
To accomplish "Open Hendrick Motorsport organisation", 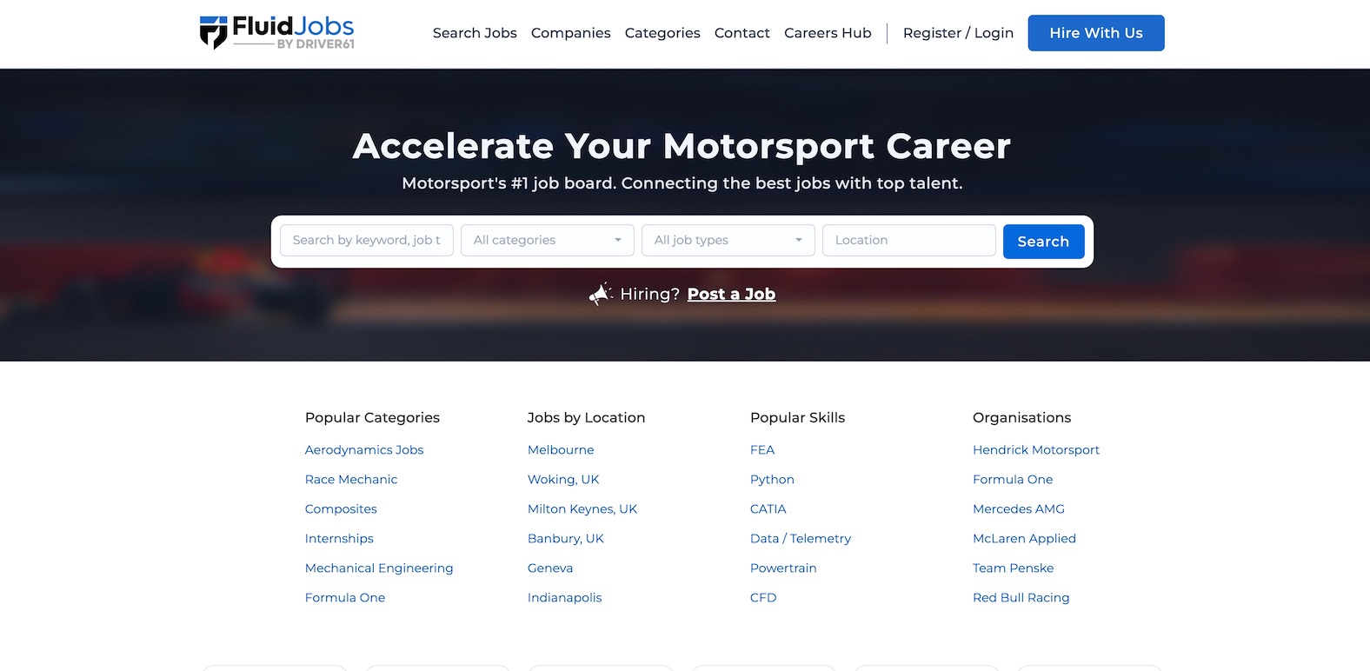I will [1036, 450].
